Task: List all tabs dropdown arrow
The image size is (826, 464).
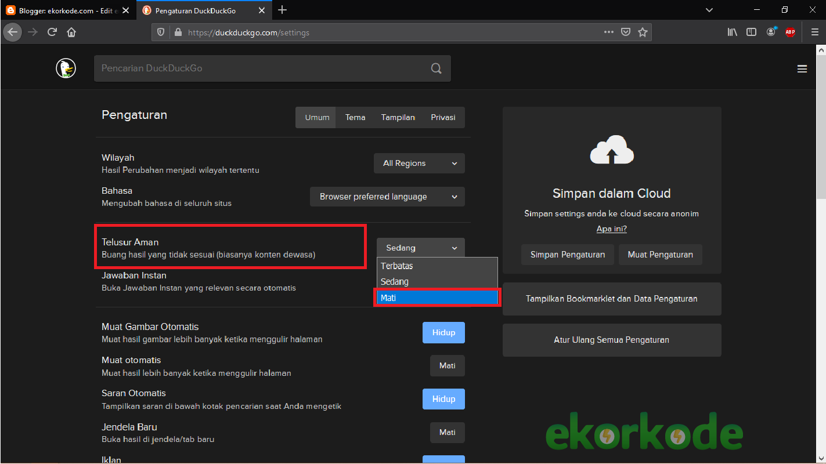Action: (709, 10)
